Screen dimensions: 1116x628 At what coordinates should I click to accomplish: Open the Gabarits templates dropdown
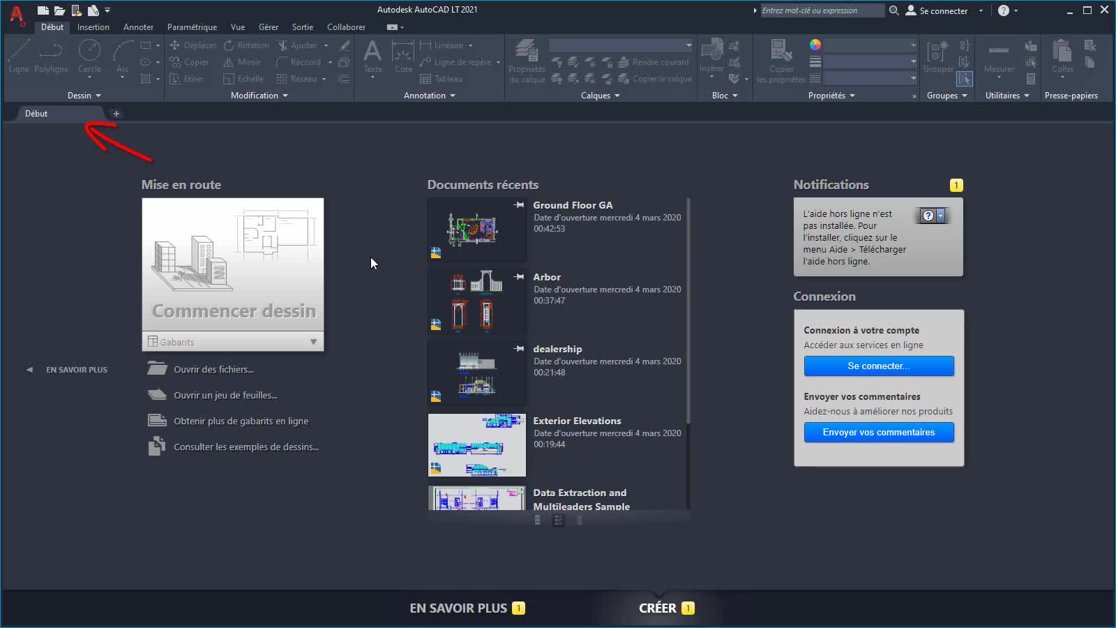(x=233, y=342)
